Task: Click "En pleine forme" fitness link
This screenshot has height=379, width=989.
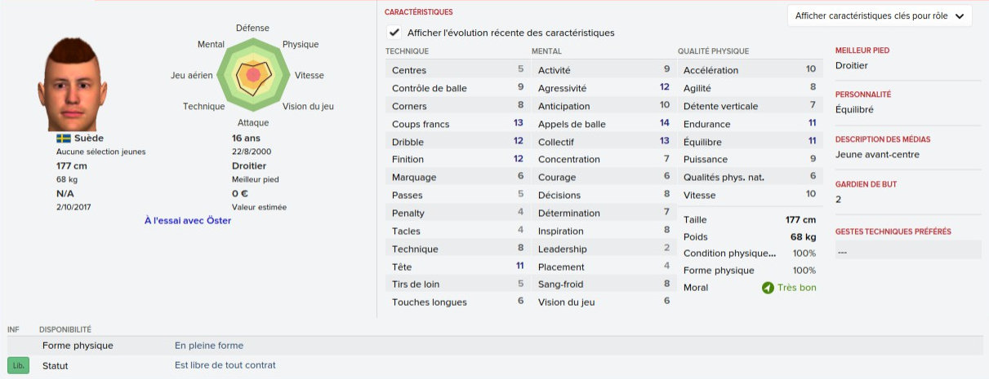Action: [x=209, y=346]
